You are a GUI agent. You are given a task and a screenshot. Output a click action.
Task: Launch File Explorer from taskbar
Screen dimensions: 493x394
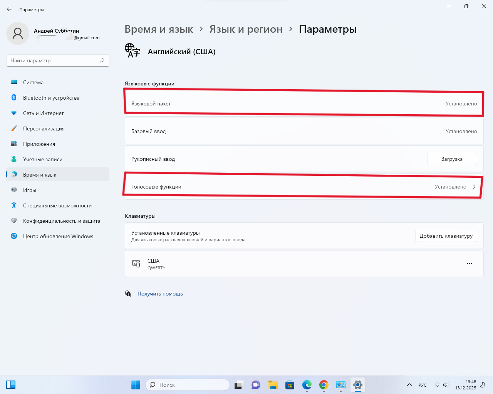click(x=273, y=385)
